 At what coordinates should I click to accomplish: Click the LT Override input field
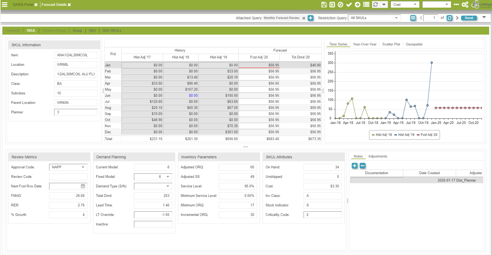[153, 215]
